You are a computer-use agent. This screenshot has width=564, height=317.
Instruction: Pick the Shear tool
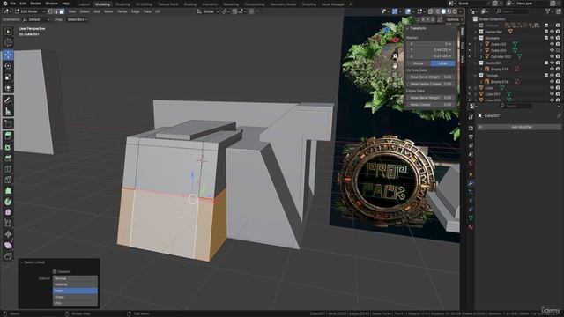click(8, 245)
